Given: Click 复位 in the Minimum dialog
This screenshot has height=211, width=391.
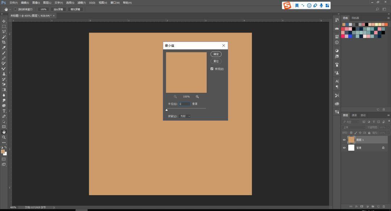Looking at the screenshot, I should [216, 61].
